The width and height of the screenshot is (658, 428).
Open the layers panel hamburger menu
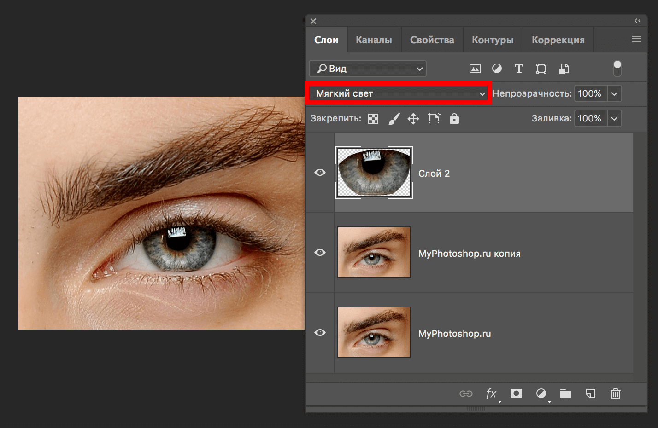(x=637, y=40)
